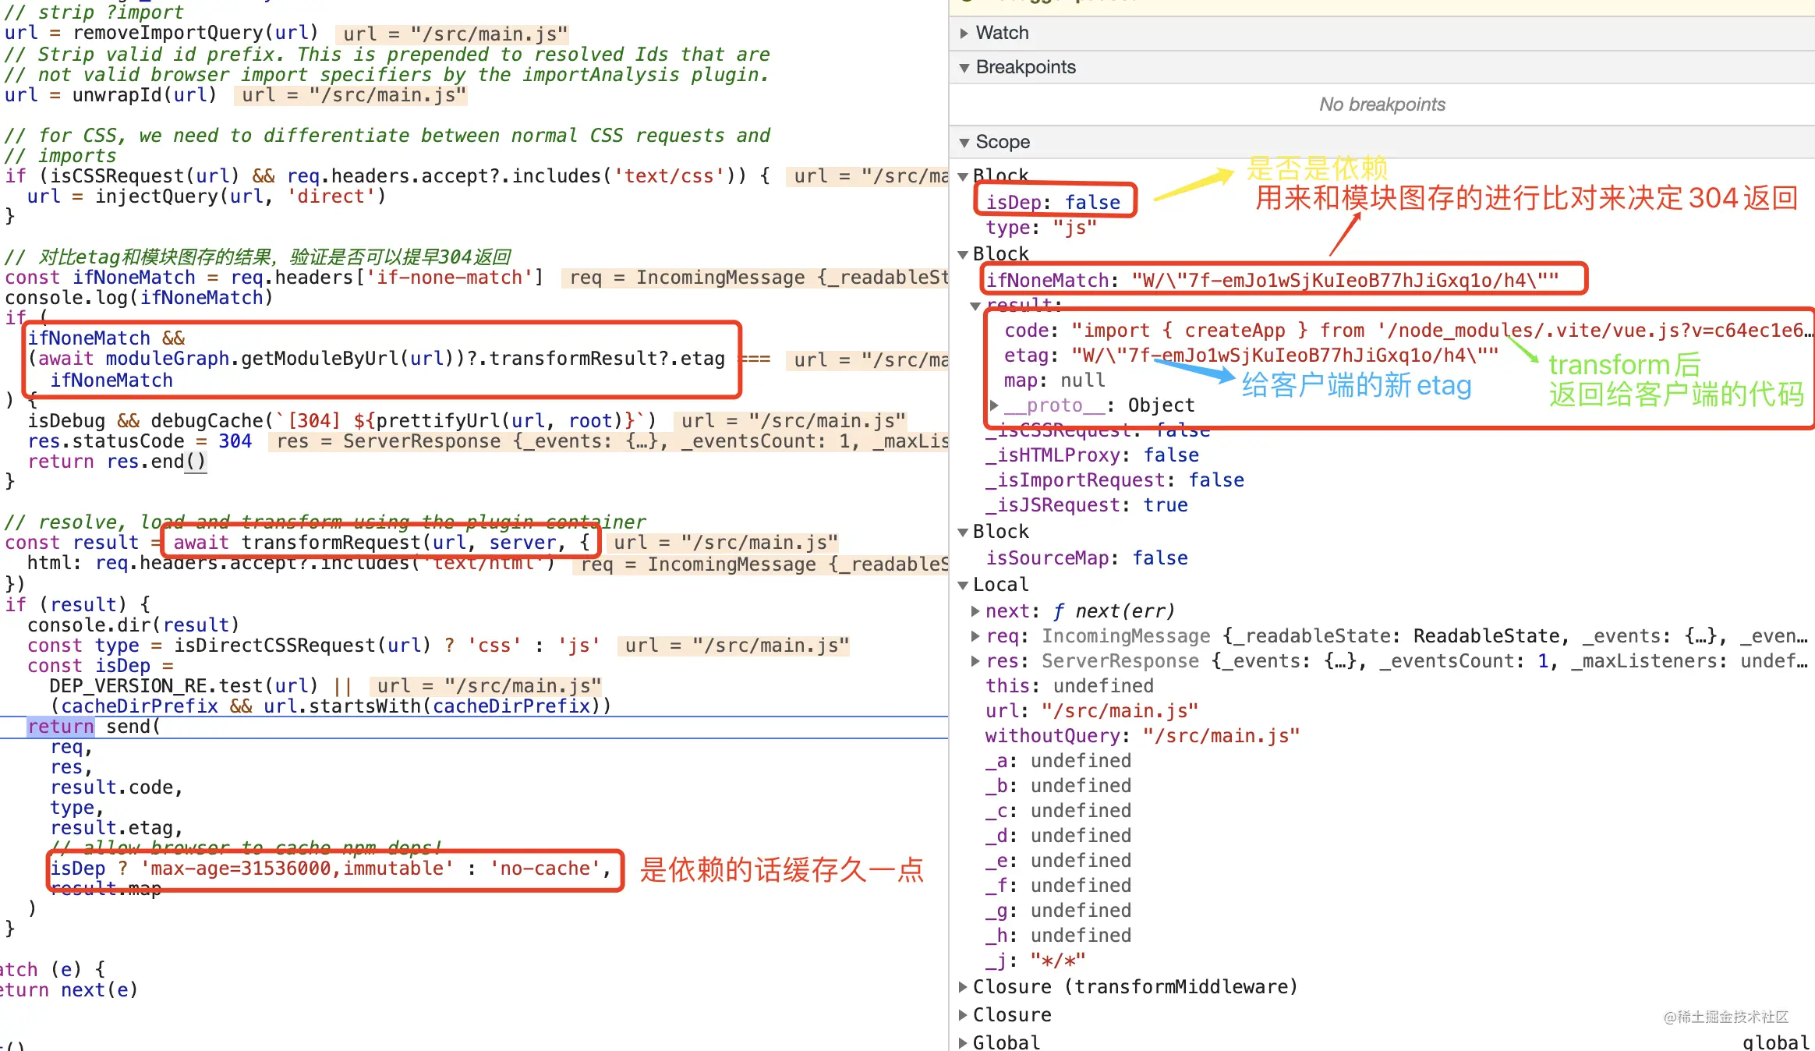Select the _isJSRequest: true entry
This screenshot has height=1051, width=1815.
pyautogui.click(x=1086, y=505)
